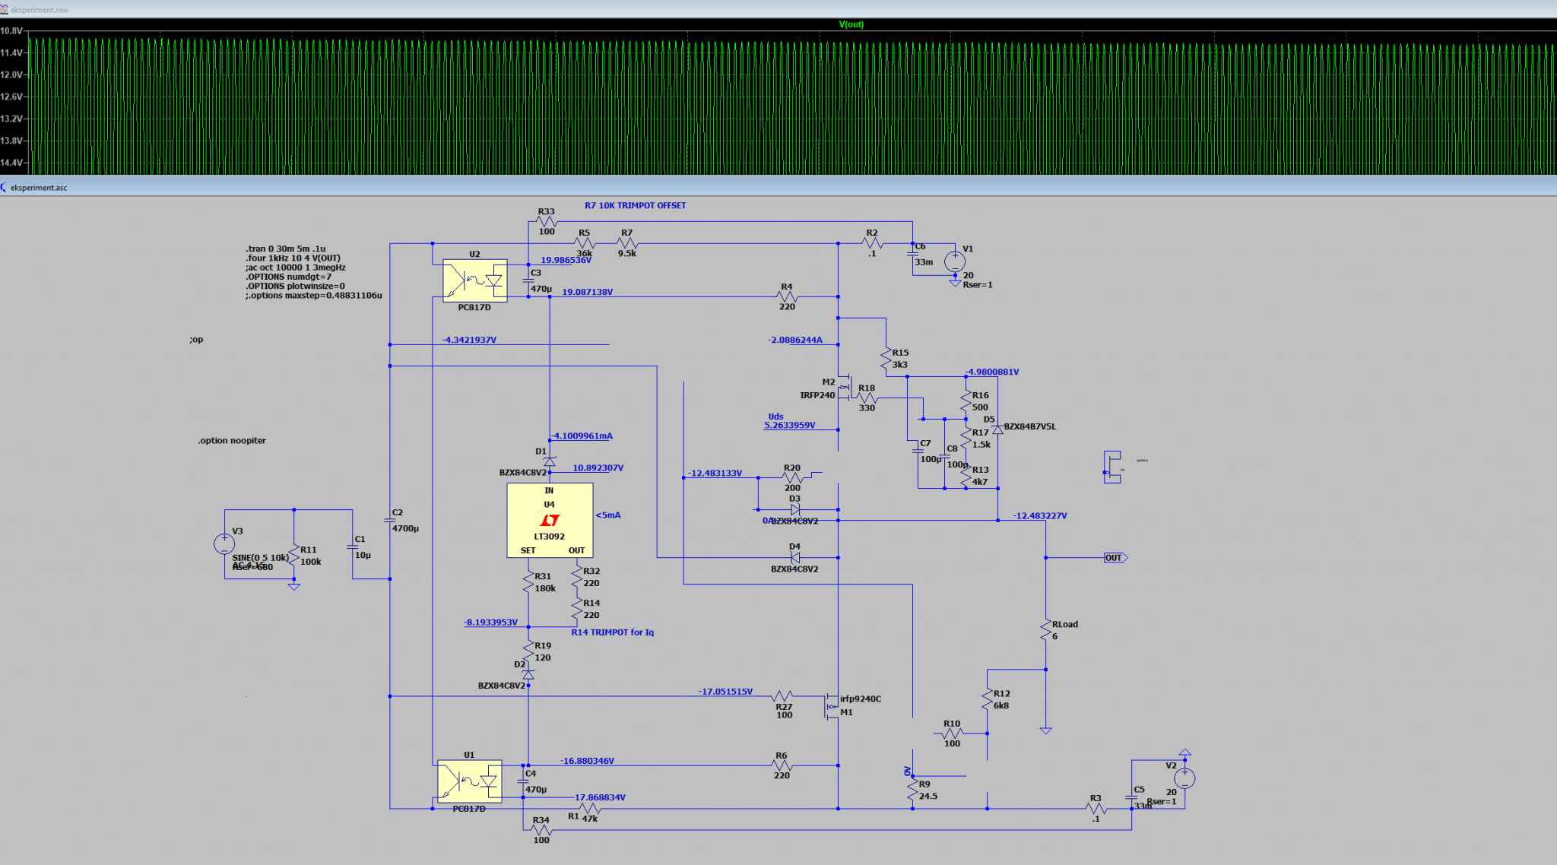
Task: Click the V(out) trace label
Action: pyautogui.click(x=851, y=24)
